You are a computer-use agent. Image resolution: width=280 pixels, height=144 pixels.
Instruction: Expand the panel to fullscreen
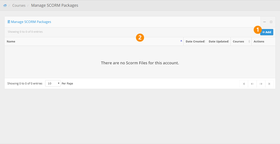point(271,22)
